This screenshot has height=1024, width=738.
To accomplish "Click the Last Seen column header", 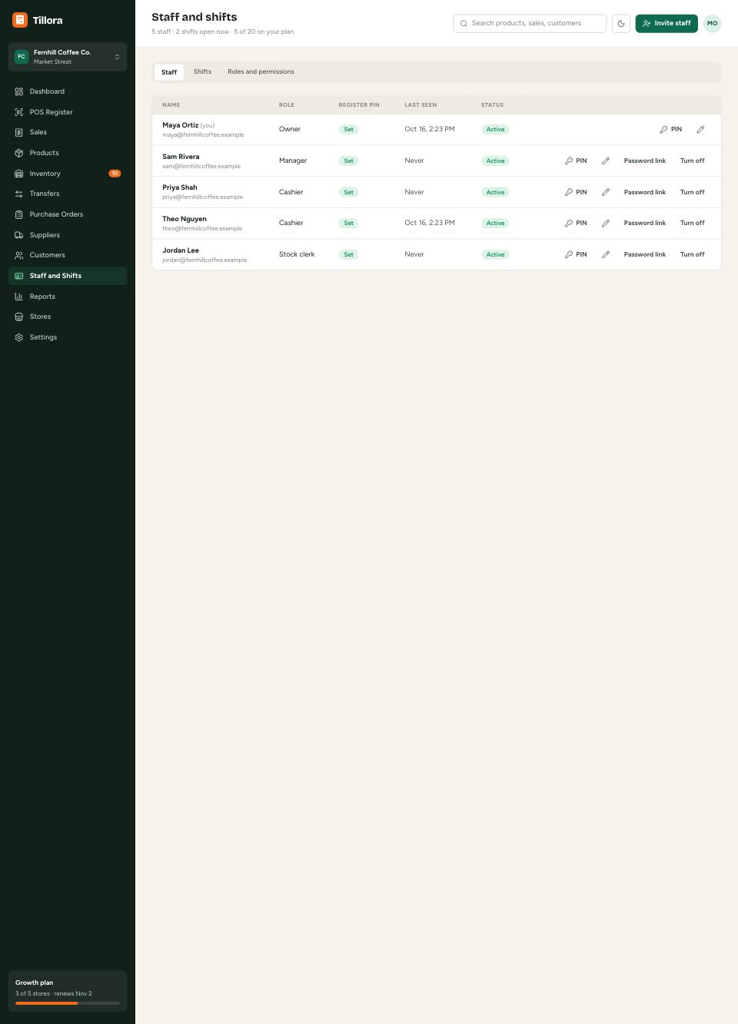I will point(421,105).
